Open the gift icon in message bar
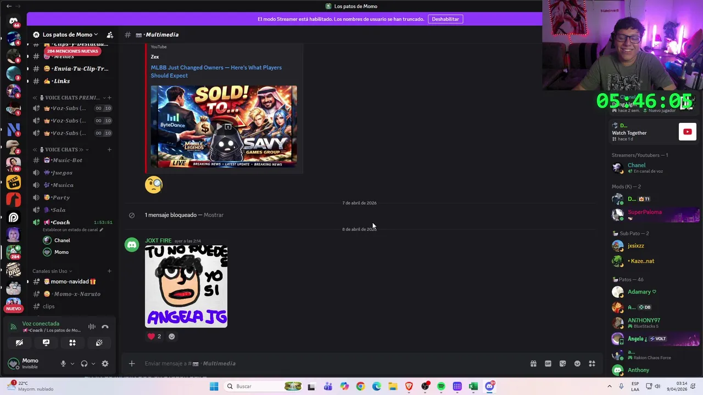This screenshot has height=395, width=703. click(533, 364)
